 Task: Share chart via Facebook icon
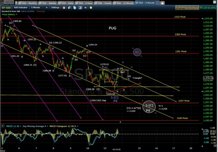tap(80, 8)
